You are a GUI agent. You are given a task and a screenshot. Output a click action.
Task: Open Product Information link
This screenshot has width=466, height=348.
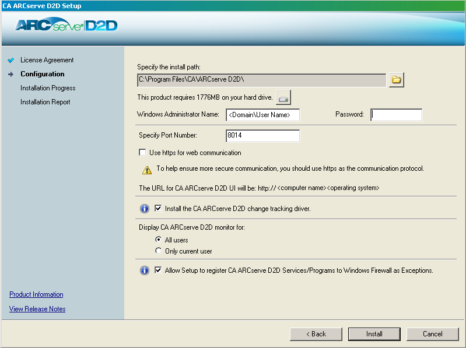coord(36,294)
